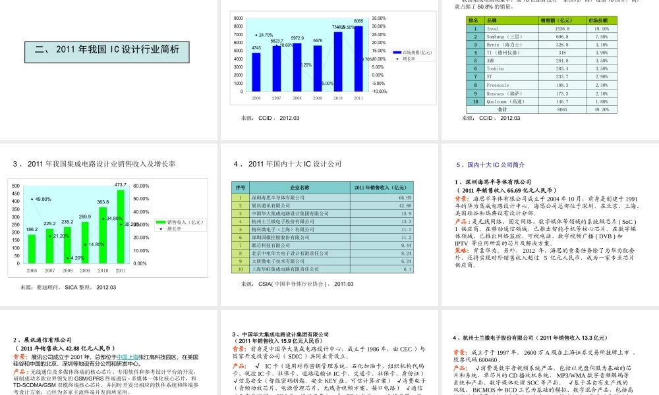Click the "49.20%" total share cell

click(x=602, y=109)
